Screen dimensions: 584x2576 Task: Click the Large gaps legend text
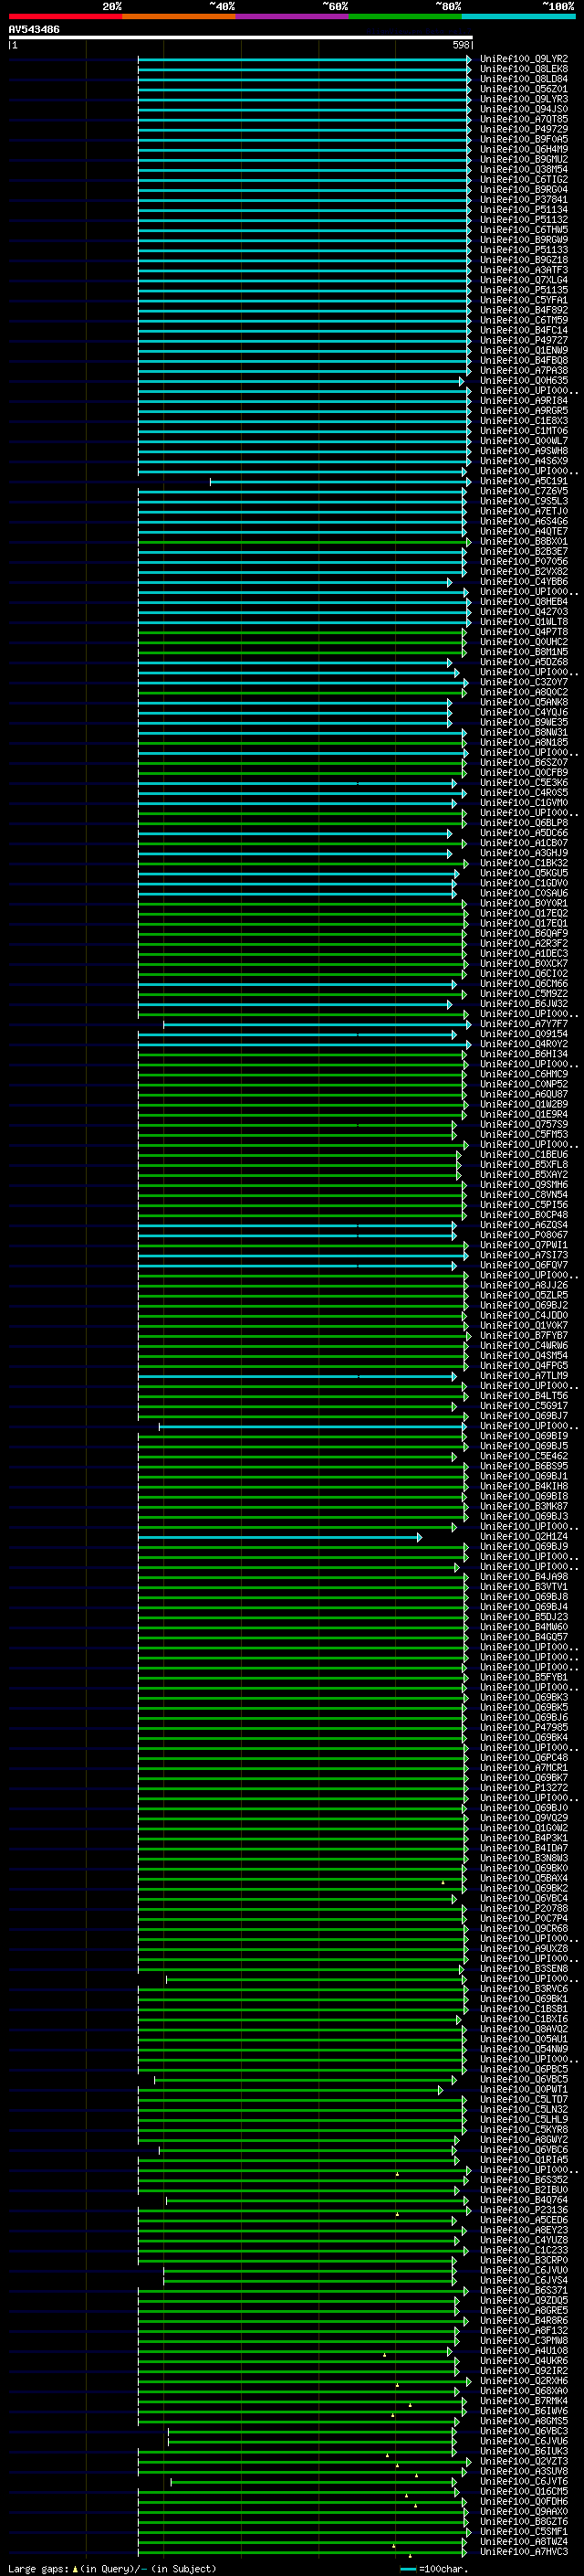112,2568
